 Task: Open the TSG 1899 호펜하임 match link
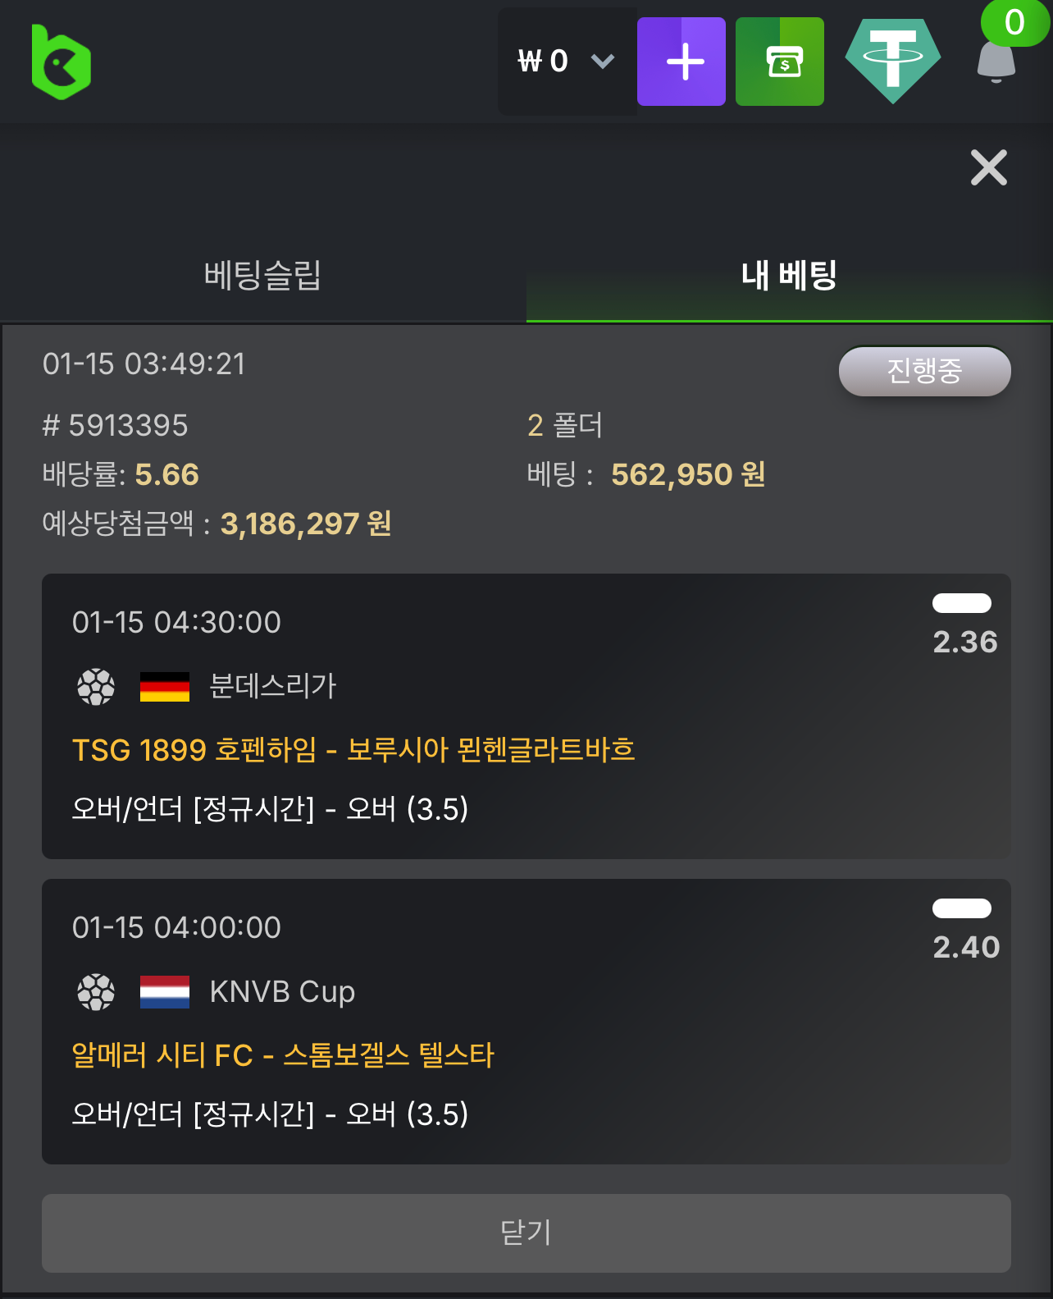(x=353, y=749)
